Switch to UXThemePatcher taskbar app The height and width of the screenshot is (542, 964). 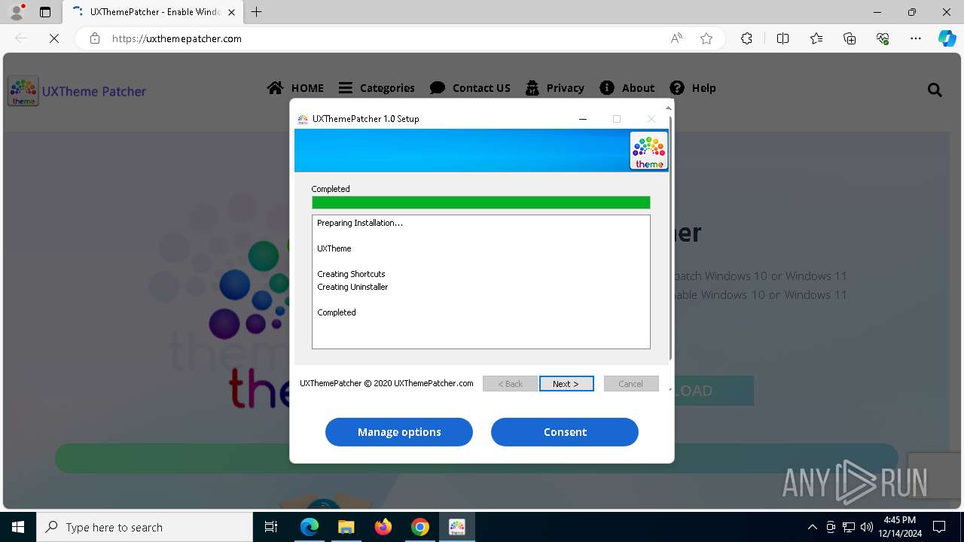(x=457, y=527)
